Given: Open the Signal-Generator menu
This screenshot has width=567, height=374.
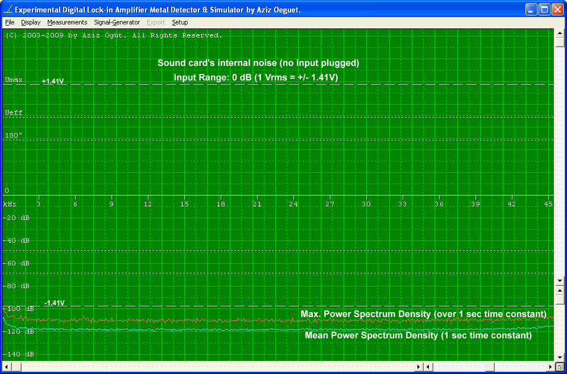Looking at the screenshot, I should (x=117, y=22).
